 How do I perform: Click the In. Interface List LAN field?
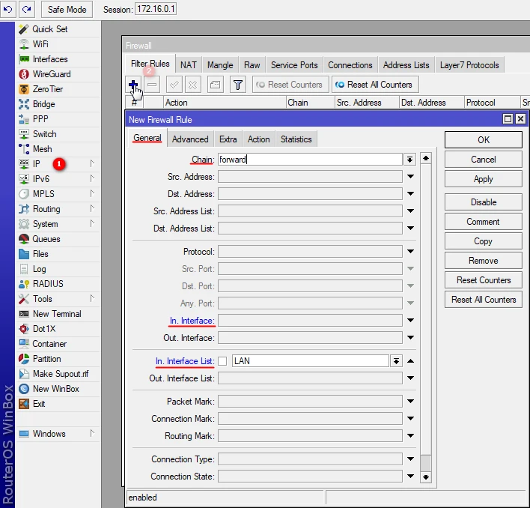[311, 361]
